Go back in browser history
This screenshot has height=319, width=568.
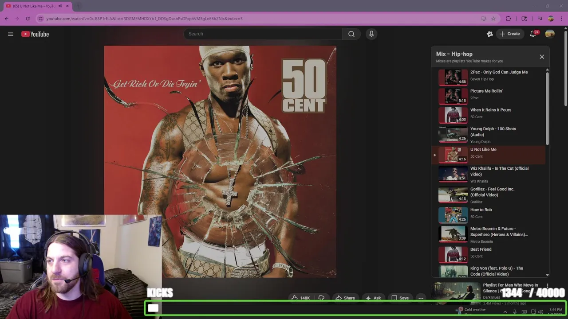point(7,19)
